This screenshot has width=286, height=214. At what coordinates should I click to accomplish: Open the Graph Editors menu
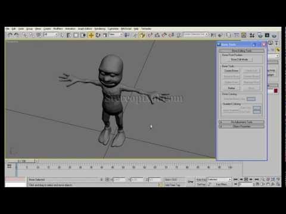coord(85,29)
